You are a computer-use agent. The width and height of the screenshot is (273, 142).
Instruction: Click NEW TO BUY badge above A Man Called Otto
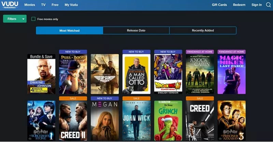click(x=136, y=52)
